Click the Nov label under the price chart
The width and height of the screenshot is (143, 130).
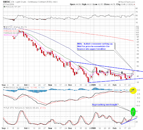(x=50, y=85)
